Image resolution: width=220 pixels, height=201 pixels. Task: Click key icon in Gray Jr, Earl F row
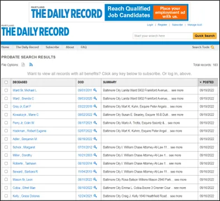(95, 106)
